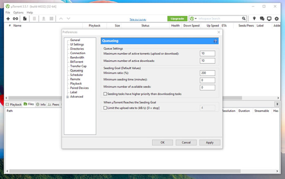The width and height of the screenshot is (285, 179).
Task: Enable Limit the upload rate checkbox
Action: pos(105,108)
